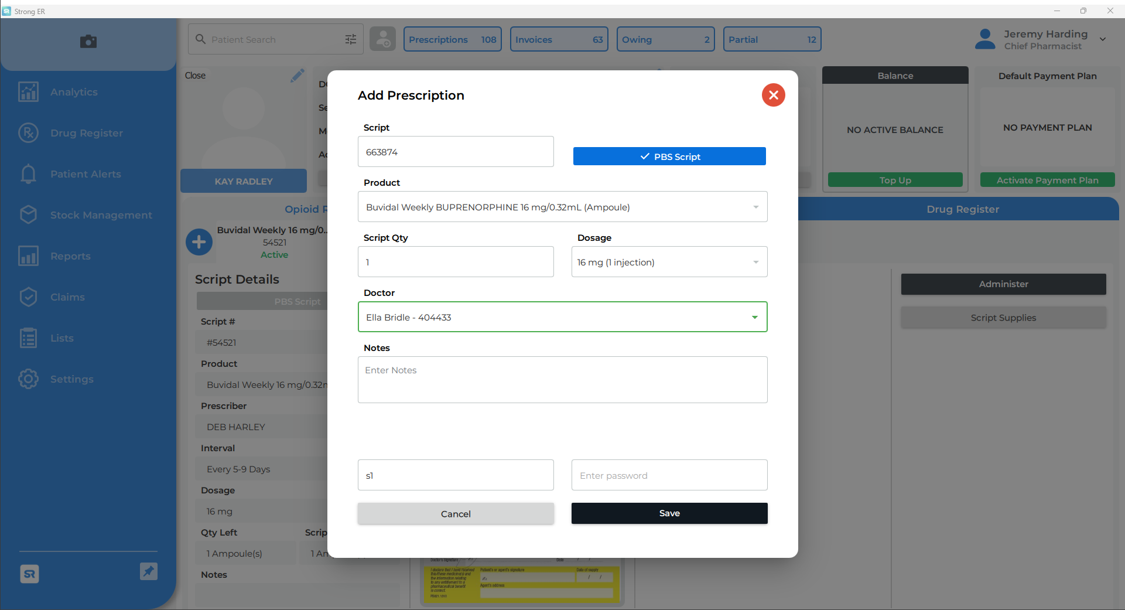This screenshot has height=610, width=1125.
Task: Go to Stock Management in the sidebar
Action: pyautogui.click(x=101, y=215)
